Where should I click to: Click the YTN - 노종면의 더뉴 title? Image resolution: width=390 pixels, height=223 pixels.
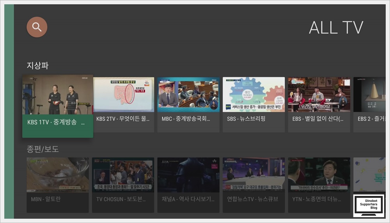[x=317, y=199]
